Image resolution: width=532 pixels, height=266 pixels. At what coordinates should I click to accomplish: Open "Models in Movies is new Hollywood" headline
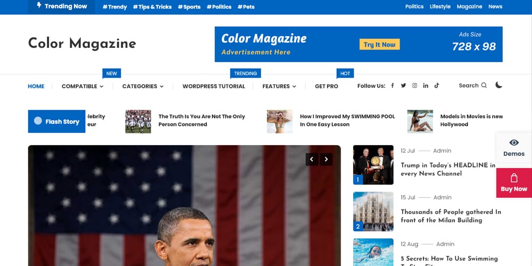[471, 120]
